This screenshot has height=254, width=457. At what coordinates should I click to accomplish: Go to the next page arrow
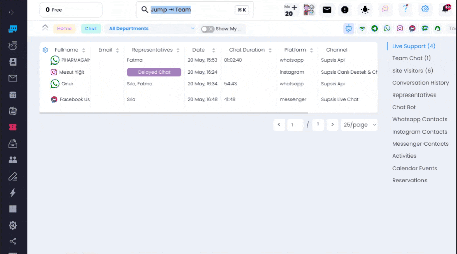[x=332, y=125]
